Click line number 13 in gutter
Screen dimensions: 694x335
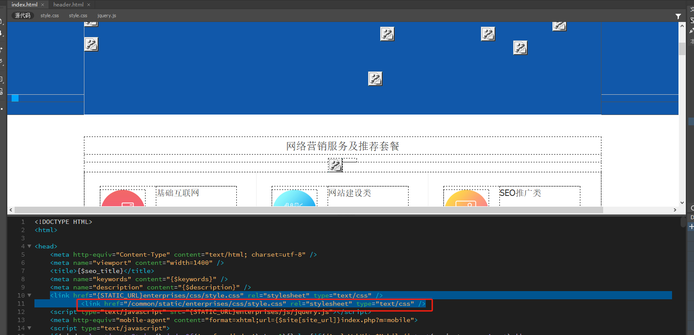pyautogui.click(x=21, y=320)
